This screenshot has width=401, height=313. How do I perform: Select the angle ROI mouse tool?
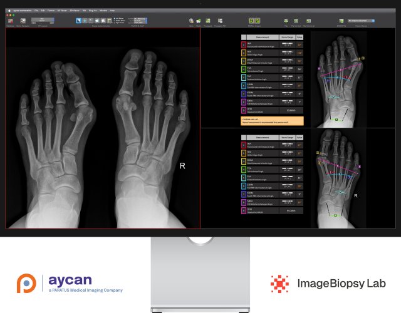tap(109, 21)
